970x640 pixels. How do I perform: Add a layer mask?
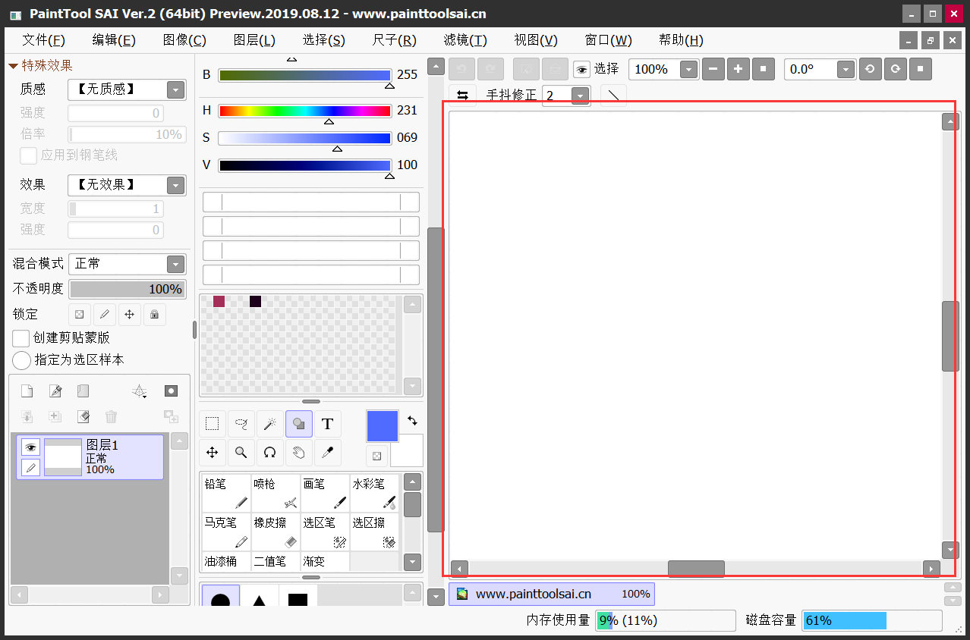pyautogui.click(x=171, y=391)
